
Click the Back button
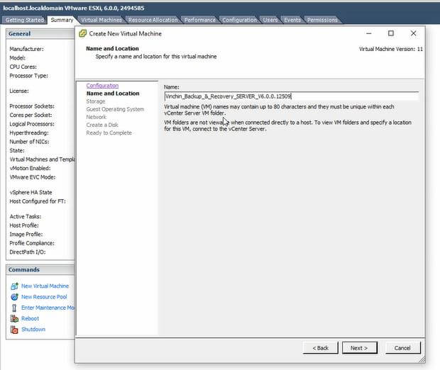[x=321, y=348]
